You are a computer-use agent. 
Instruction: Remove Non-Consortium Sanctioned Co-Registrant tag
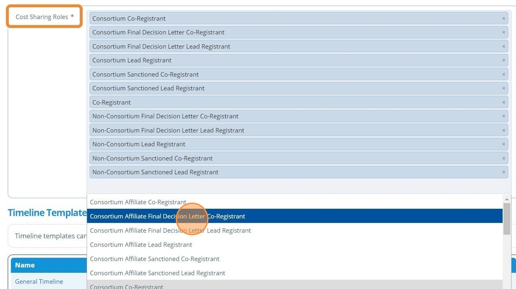[504, 158]
